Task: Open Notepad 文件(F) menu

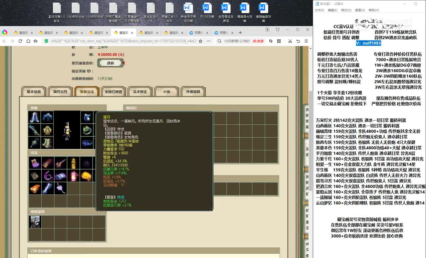Action: (319, 10)
